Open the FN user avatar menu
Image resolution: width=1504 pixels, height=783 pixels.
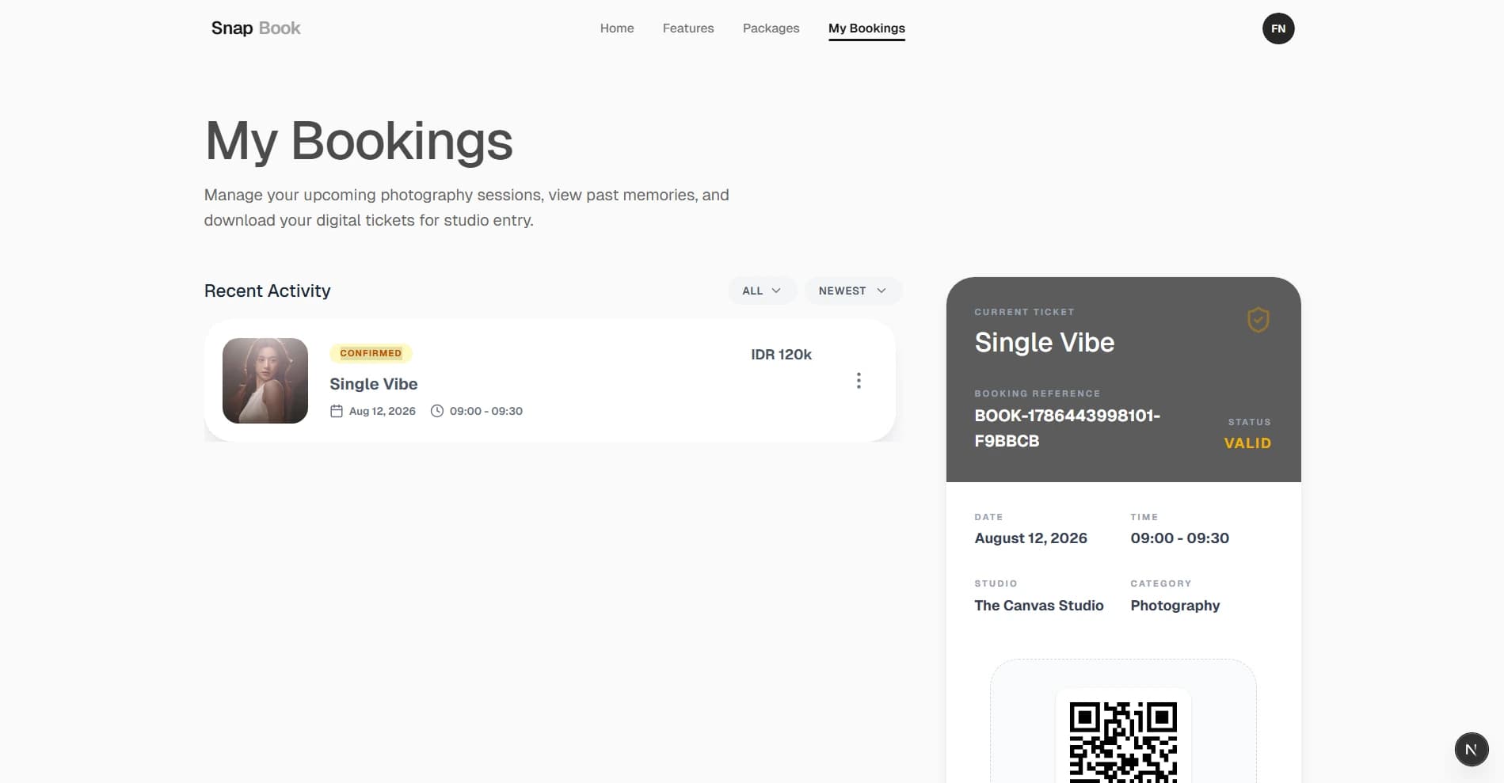coord(1278,29)
